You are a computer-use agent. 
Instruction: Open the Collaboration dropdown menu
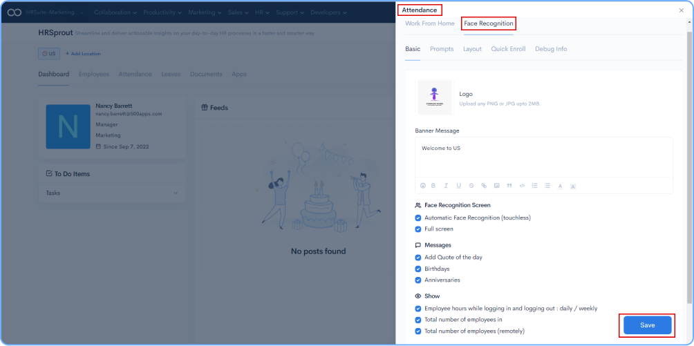pos(115,12)
